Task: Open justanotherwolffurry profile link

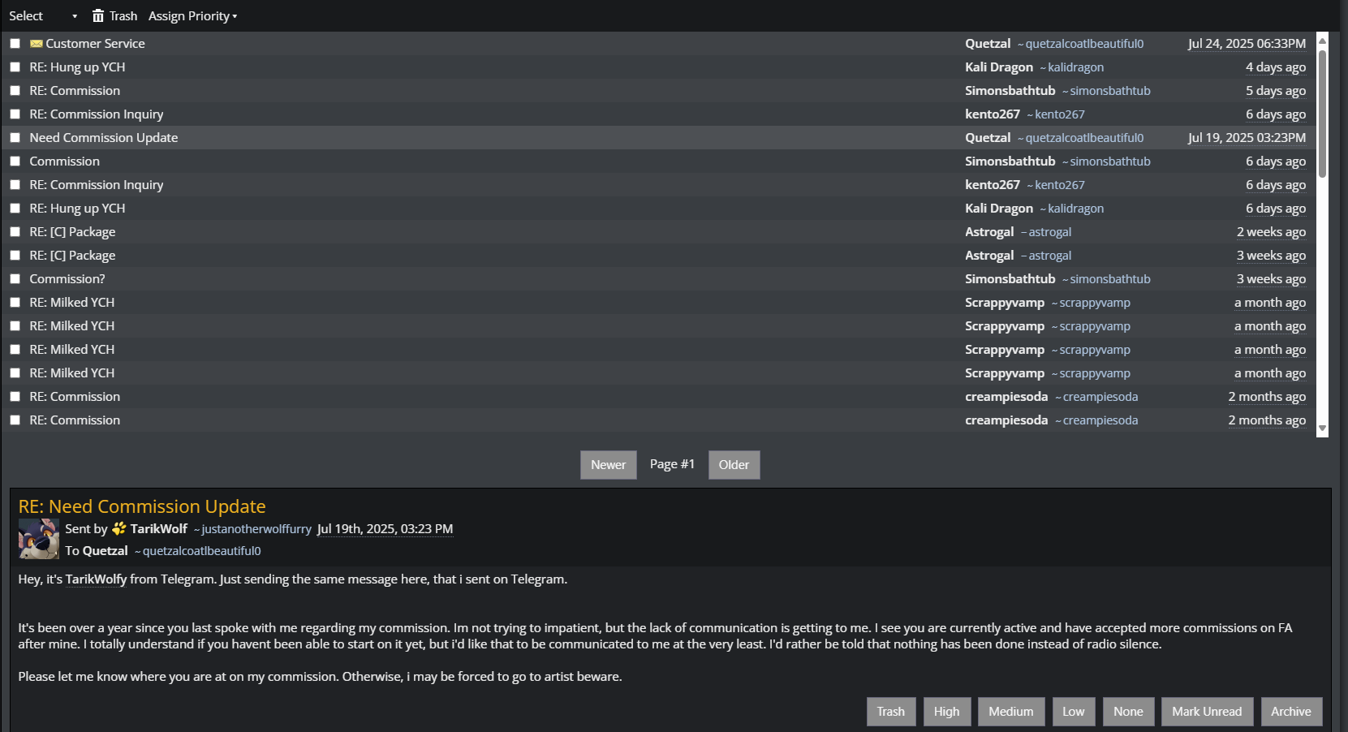Action: [256, 529]
